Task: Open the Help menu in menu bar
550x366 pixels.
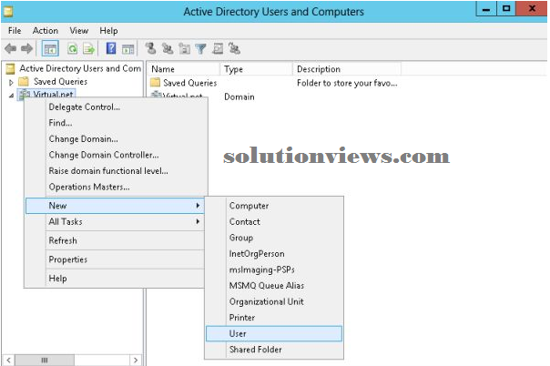Action: pyautogui.click(x=108, y=31)
